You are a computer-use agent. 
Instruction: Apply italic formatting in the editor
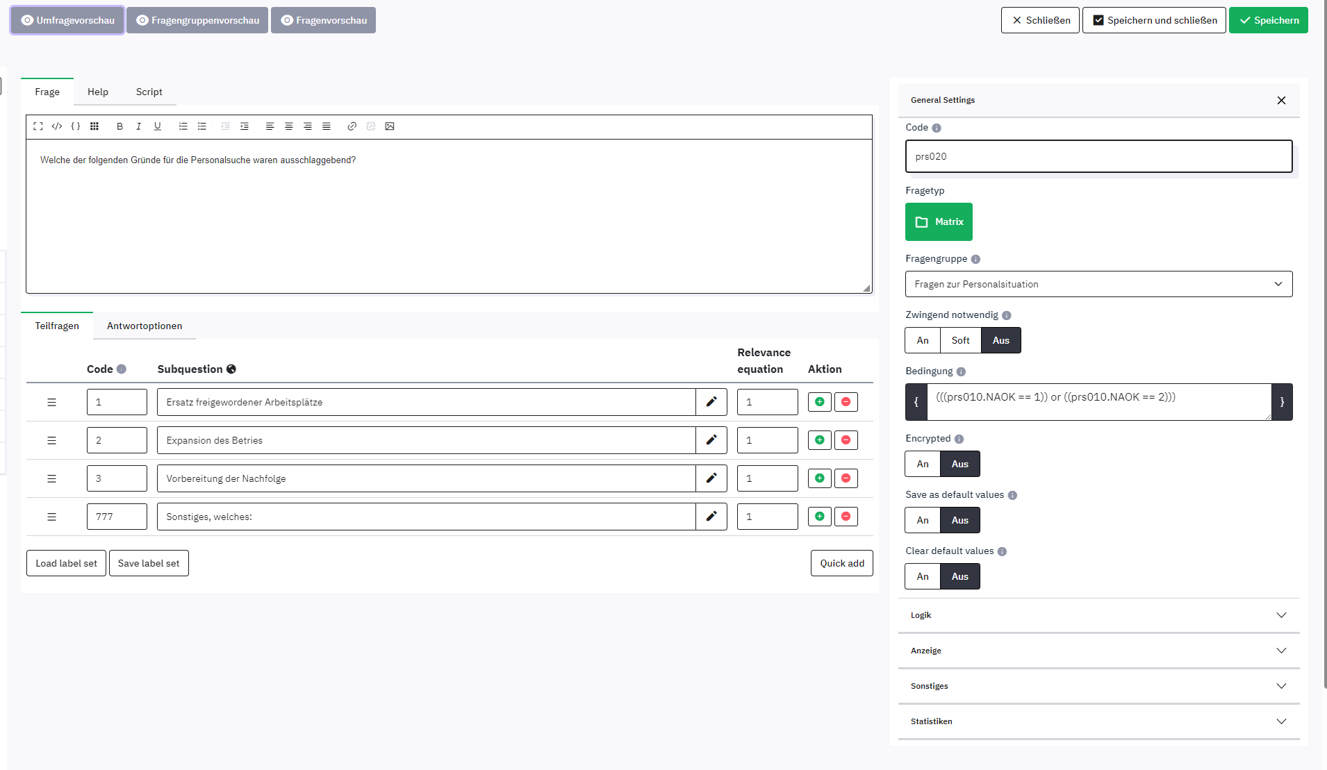coord(138,126)
